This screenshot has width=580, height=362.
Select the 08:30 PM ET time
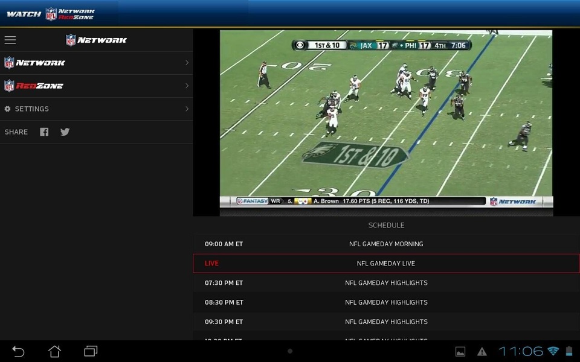224,302
